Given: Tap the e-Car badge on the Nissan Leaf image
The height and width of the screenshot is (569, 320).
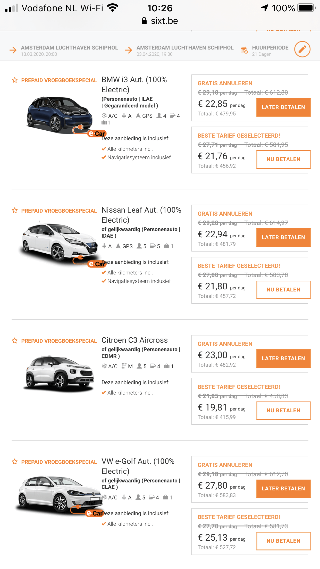Looking at the screenshot, I should [97, 264].
